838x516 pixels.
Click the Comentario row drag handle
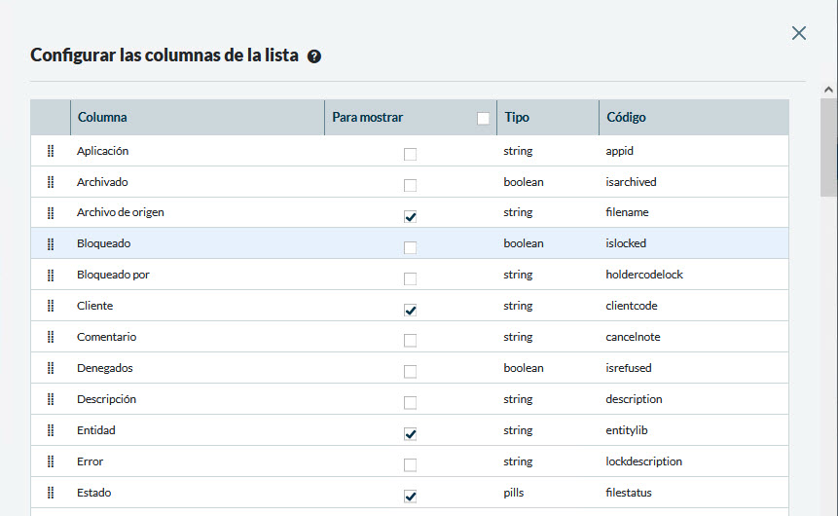51,337
